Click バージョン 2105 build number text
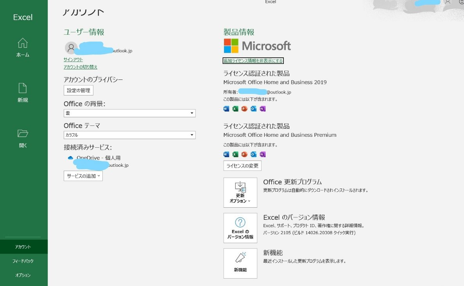Screen dimensions: 464x286 tap(309, 233)
